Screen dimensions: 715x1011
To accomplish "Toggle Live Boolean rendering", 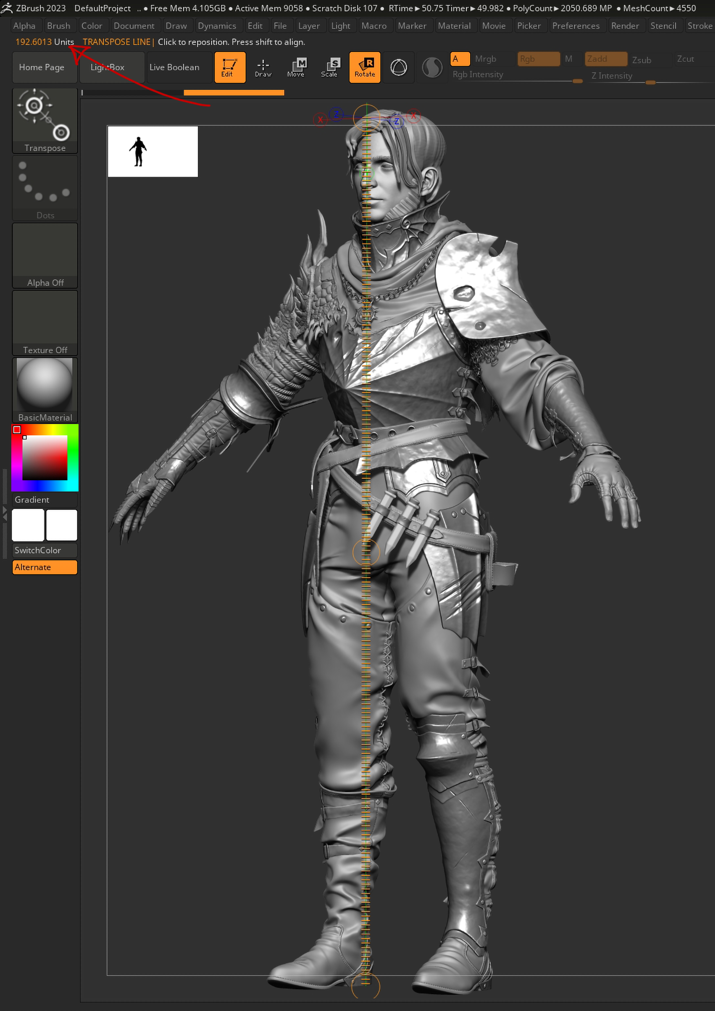I will 180,67.
